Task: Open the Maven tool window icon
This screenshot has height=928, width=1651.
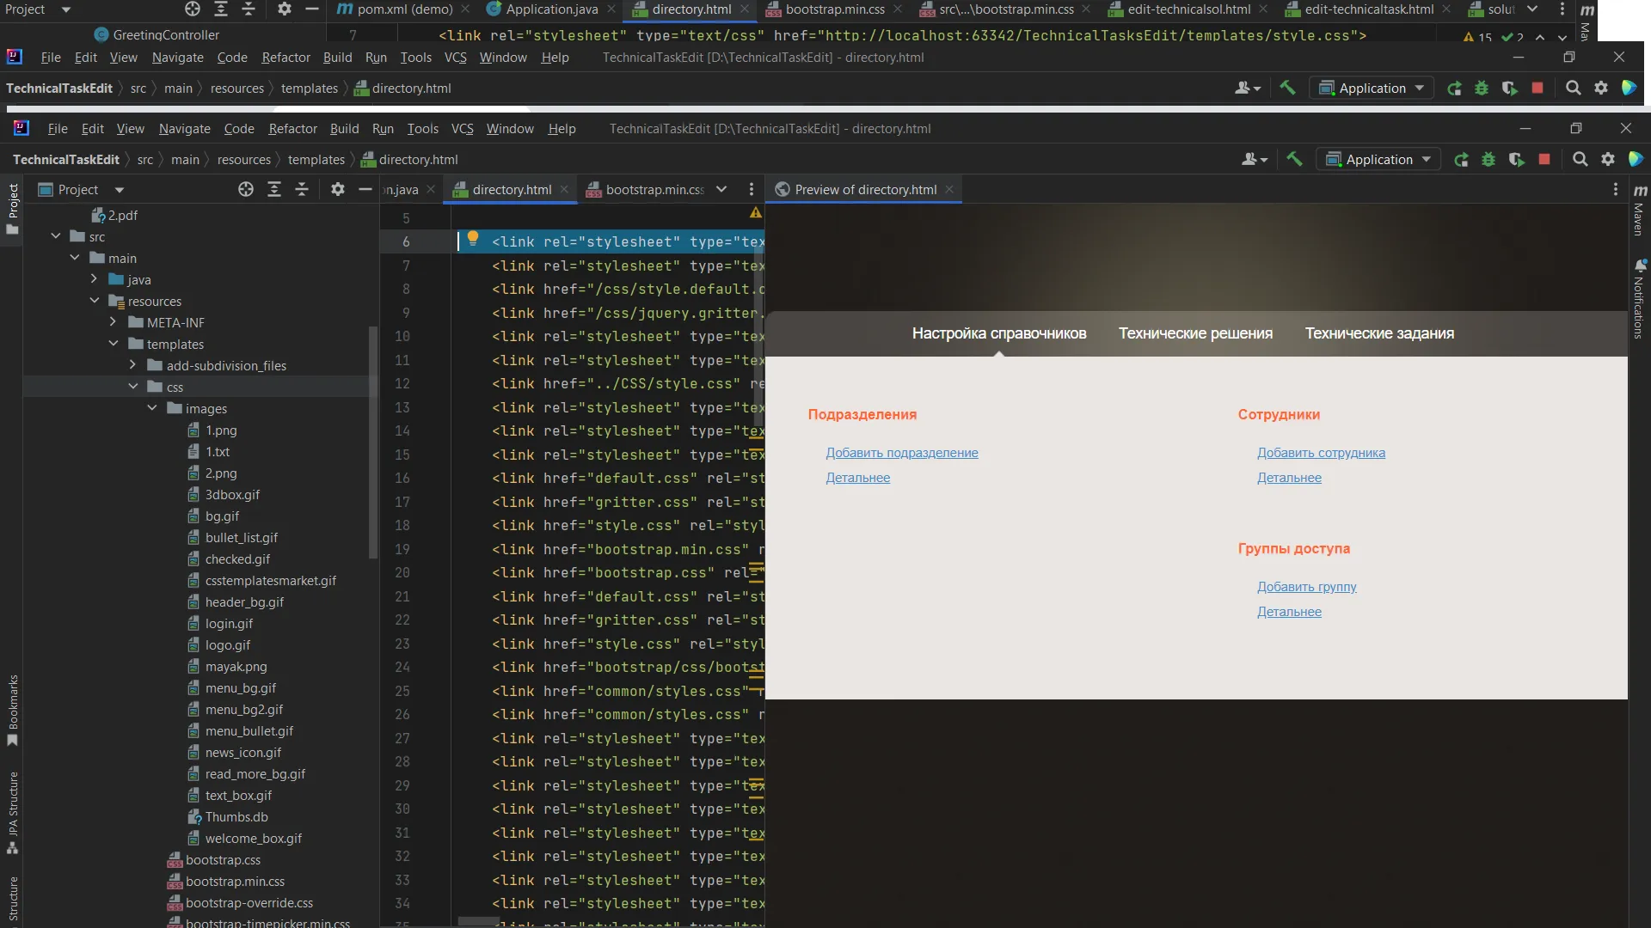Action: 1640,209
